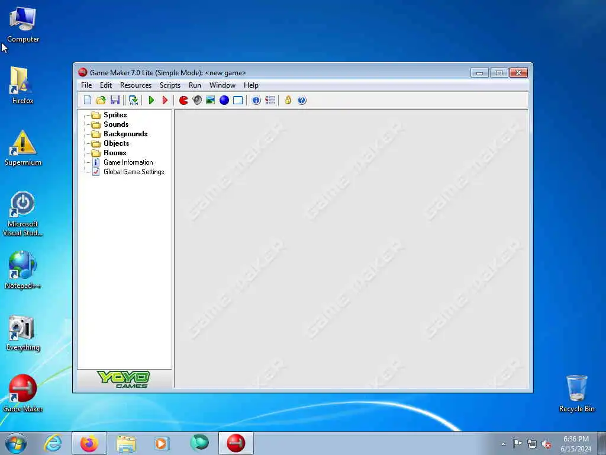The width and height of the screenshot is (606, 455).
Task: Select the Objects folder in the resource tree
Action: coord(117,143)
